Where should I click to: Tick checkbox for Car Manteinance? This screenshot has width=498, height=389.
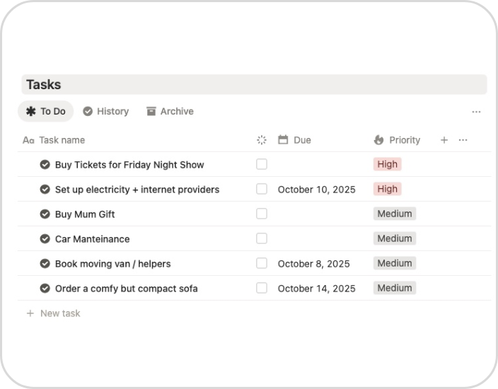click(262, 238)
